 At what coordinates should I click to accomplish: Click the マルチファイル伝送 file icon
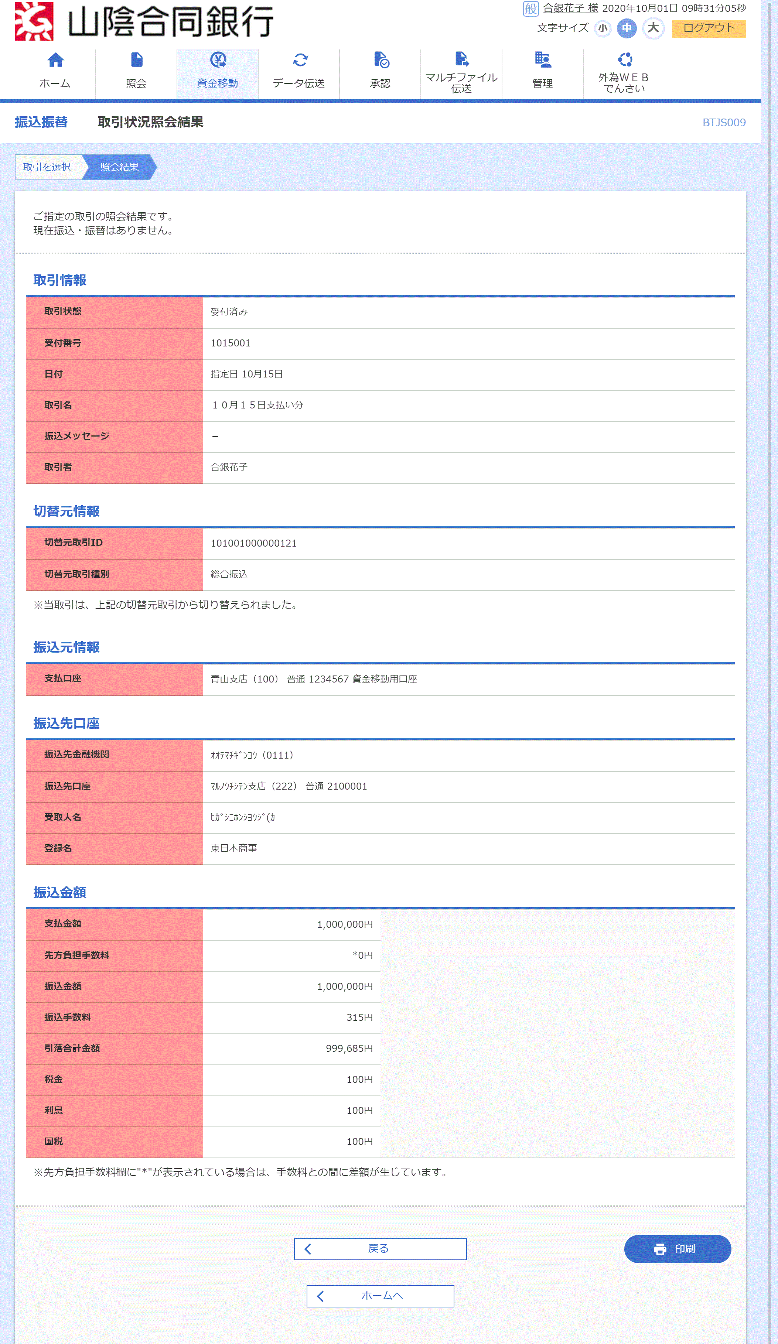(461, 59)
